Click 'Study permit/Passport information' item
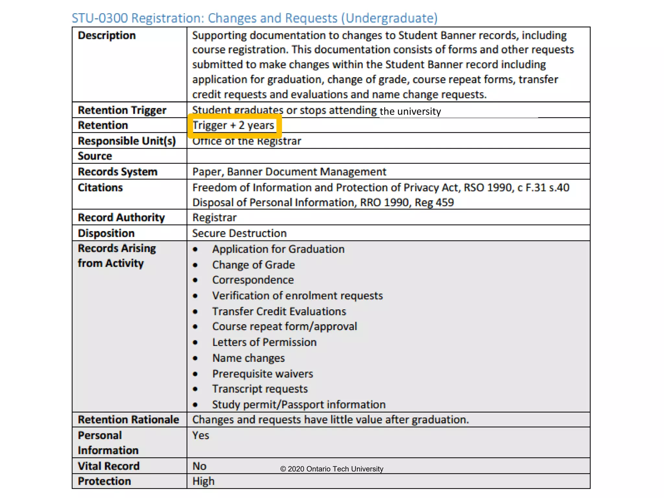664x498 pixels. tap(299, 405)
